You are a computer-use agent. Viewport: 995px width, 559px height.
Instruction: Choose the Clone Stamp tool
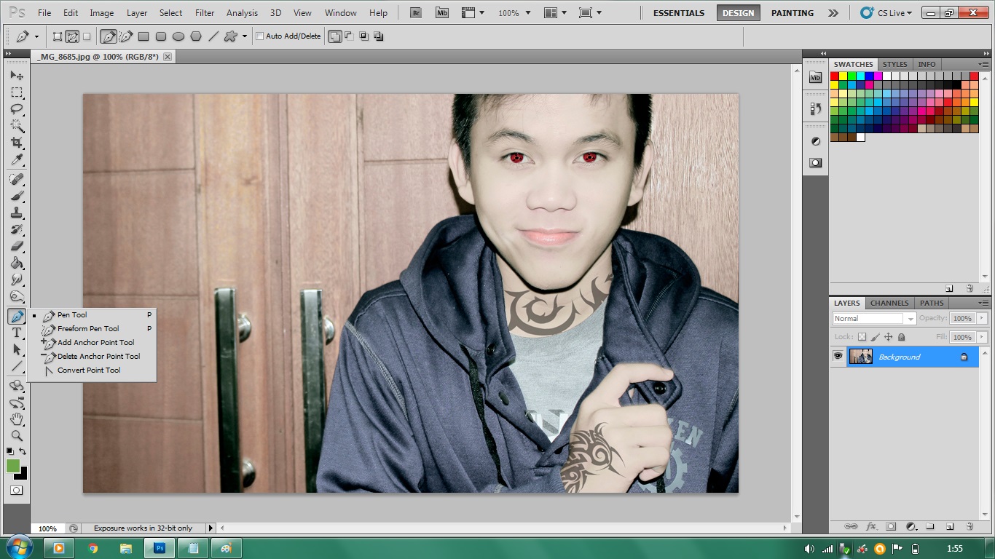pyautogui.click(x=16, y=213)
